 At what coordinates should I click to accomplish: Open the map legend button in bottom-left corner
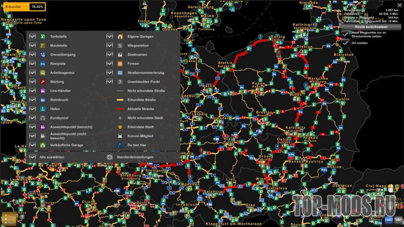(x=9, y=218)
